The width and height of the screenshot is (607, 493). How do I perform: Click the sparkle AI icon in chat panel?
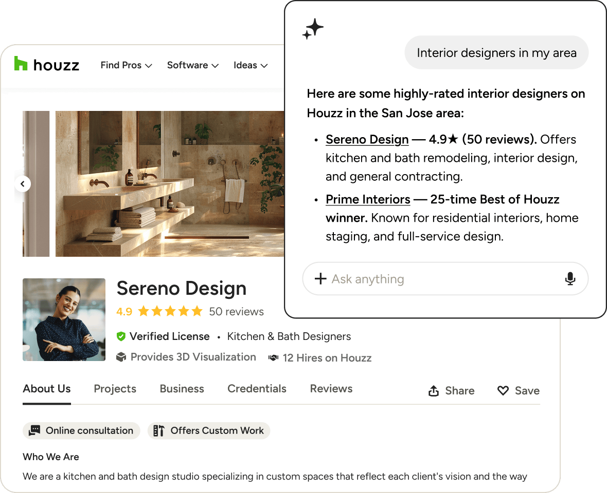tap(313, 29)
